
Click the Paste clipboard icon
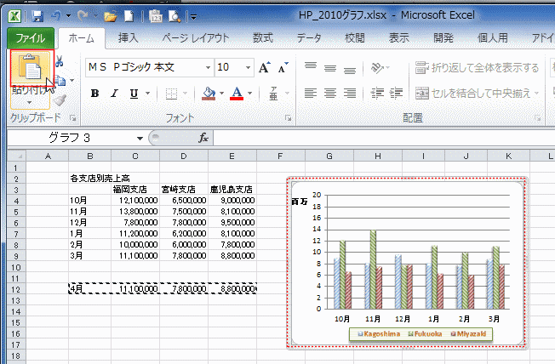[31, 69]
